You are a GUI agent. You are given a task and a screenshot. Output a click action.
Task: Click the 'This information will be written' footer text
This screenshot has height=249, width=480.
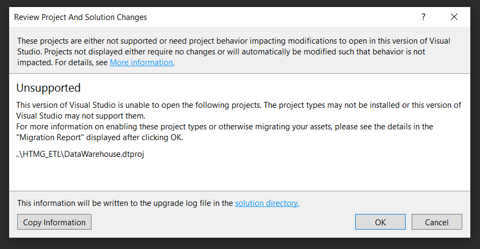tap(125, 203)
